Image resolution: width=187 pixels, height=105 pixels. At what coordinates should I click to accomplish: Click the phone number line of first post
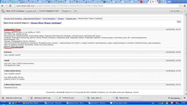14,47
